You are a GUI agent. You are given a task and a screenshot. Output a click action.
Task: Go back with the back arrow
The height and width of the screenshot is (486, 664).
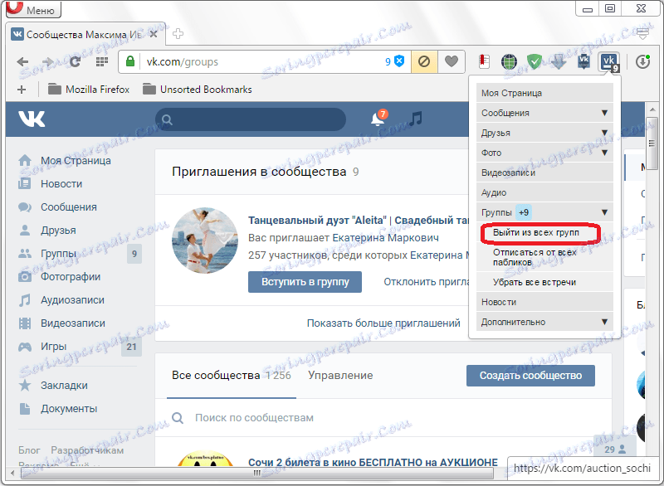tap(22, 61)
